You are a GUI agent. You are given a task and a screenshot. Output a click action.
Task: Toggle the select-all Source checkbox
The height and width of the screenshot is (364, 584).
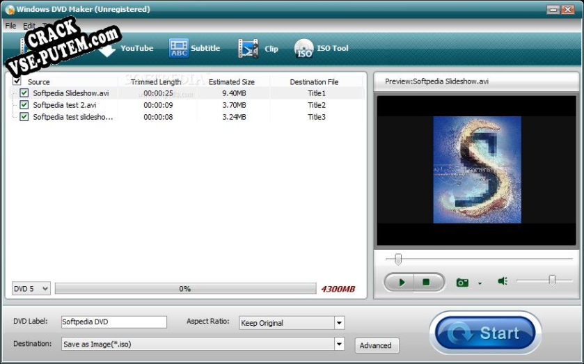click(17, 81)
